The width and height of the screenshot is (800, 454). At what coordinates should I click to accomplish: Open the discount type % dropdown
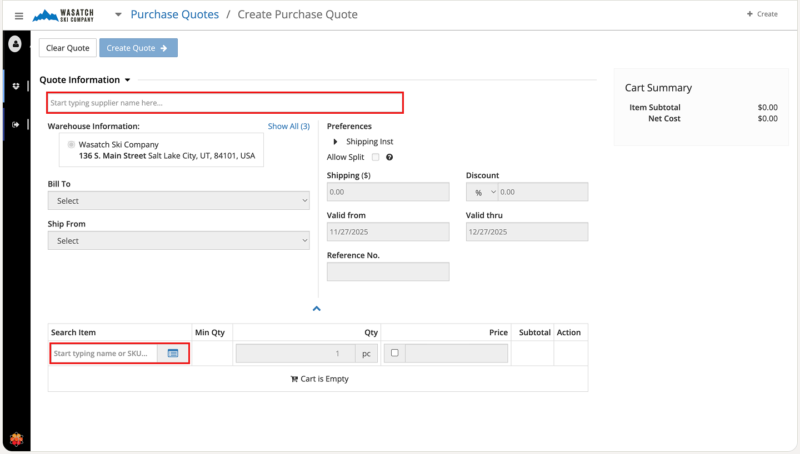(x=482, y=192)
